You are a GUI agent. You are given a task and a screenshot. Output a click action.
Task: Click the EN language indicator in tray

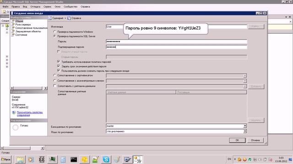229,159
